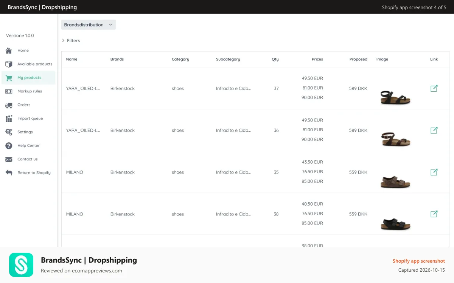This screenshot has height=283, width=454.
Task: Click the Category column header
Action: click(x=180, y=59)
